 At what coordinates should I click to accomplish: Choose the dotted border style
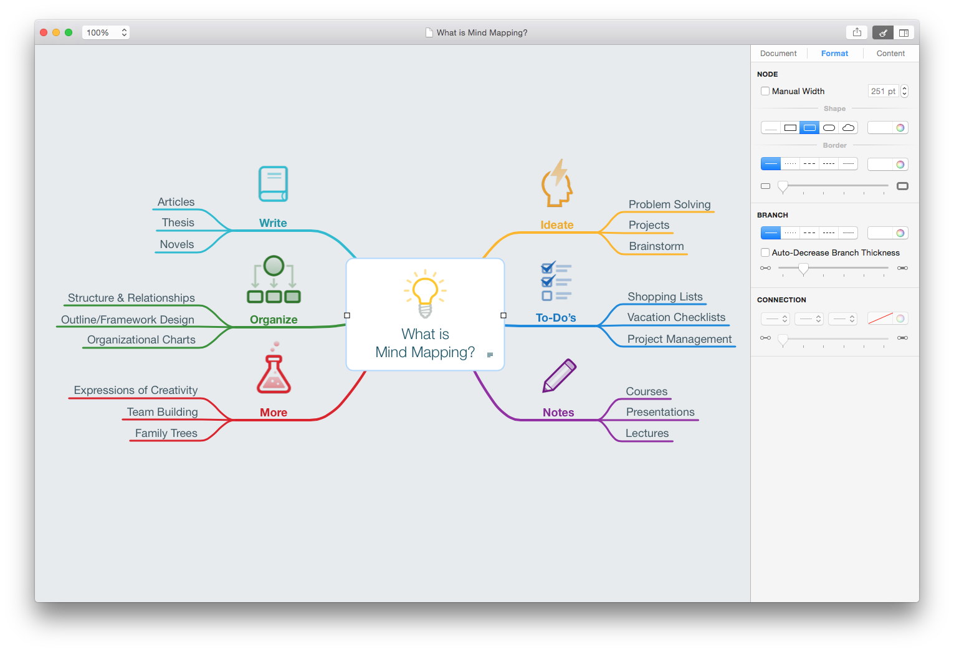point(790,163)
